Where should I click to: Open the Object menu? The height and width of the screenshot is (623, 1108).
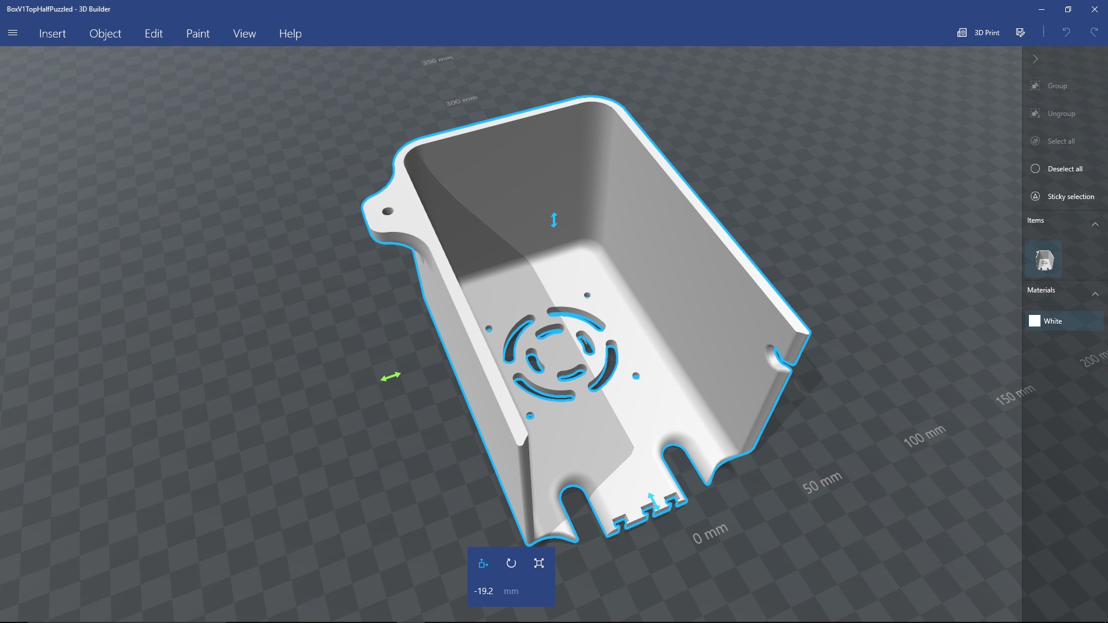click(105, 33)
